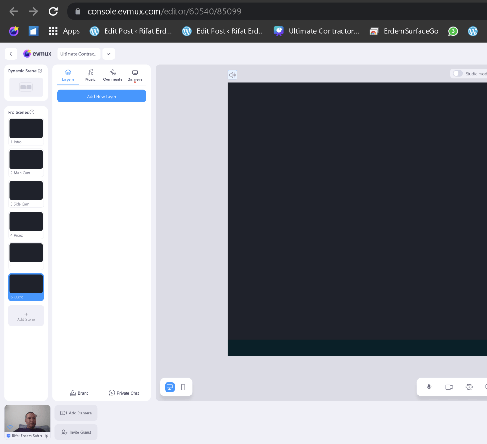Toggle Studio mode switch
The width and height of the screenshot is (487, 444).
tap(458, 74)
